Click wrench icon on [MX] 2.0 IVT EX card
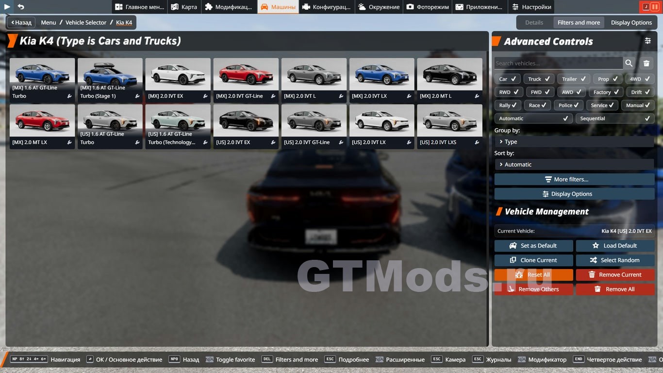The image size is (663, 373). point(205,96)
